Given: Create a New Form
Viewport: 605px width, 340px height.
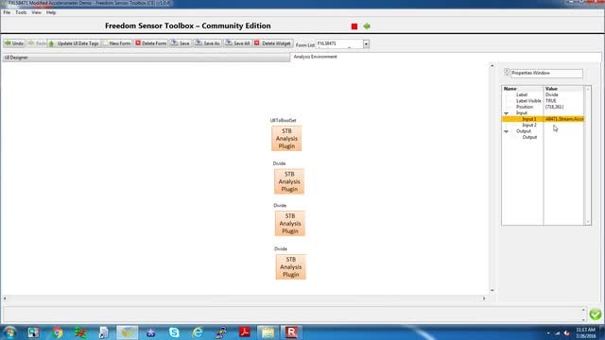Looking at the screenshot, I should pyautogui.click(x=117, y=43).
